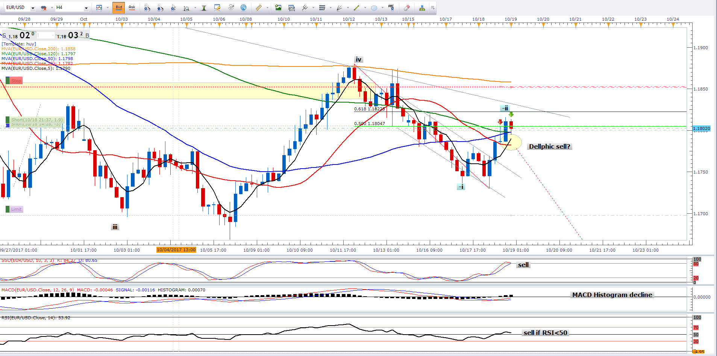Open the H4 timeframe dropdown

click(x=86, y=8)
